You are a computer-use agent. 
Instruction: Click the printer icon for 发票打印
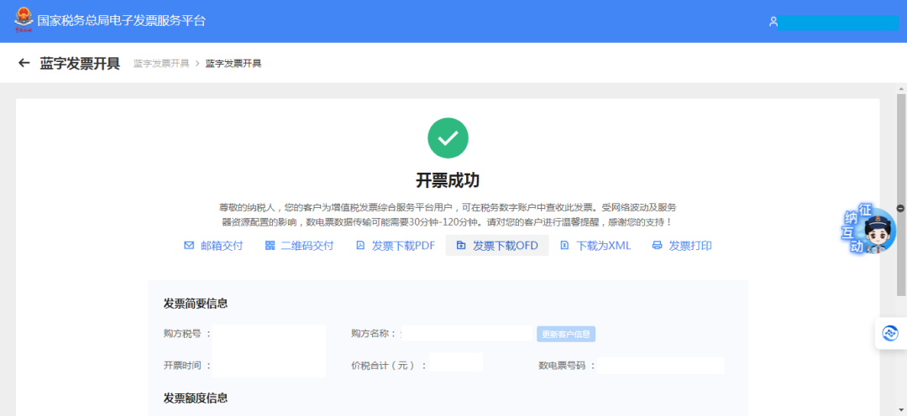pos(657,246)
